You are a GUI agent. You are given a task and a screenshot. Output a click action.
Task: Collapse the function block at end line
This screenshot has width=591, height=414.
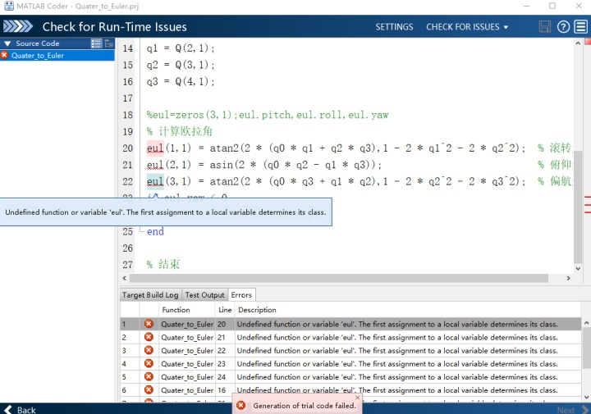point(141,230)
